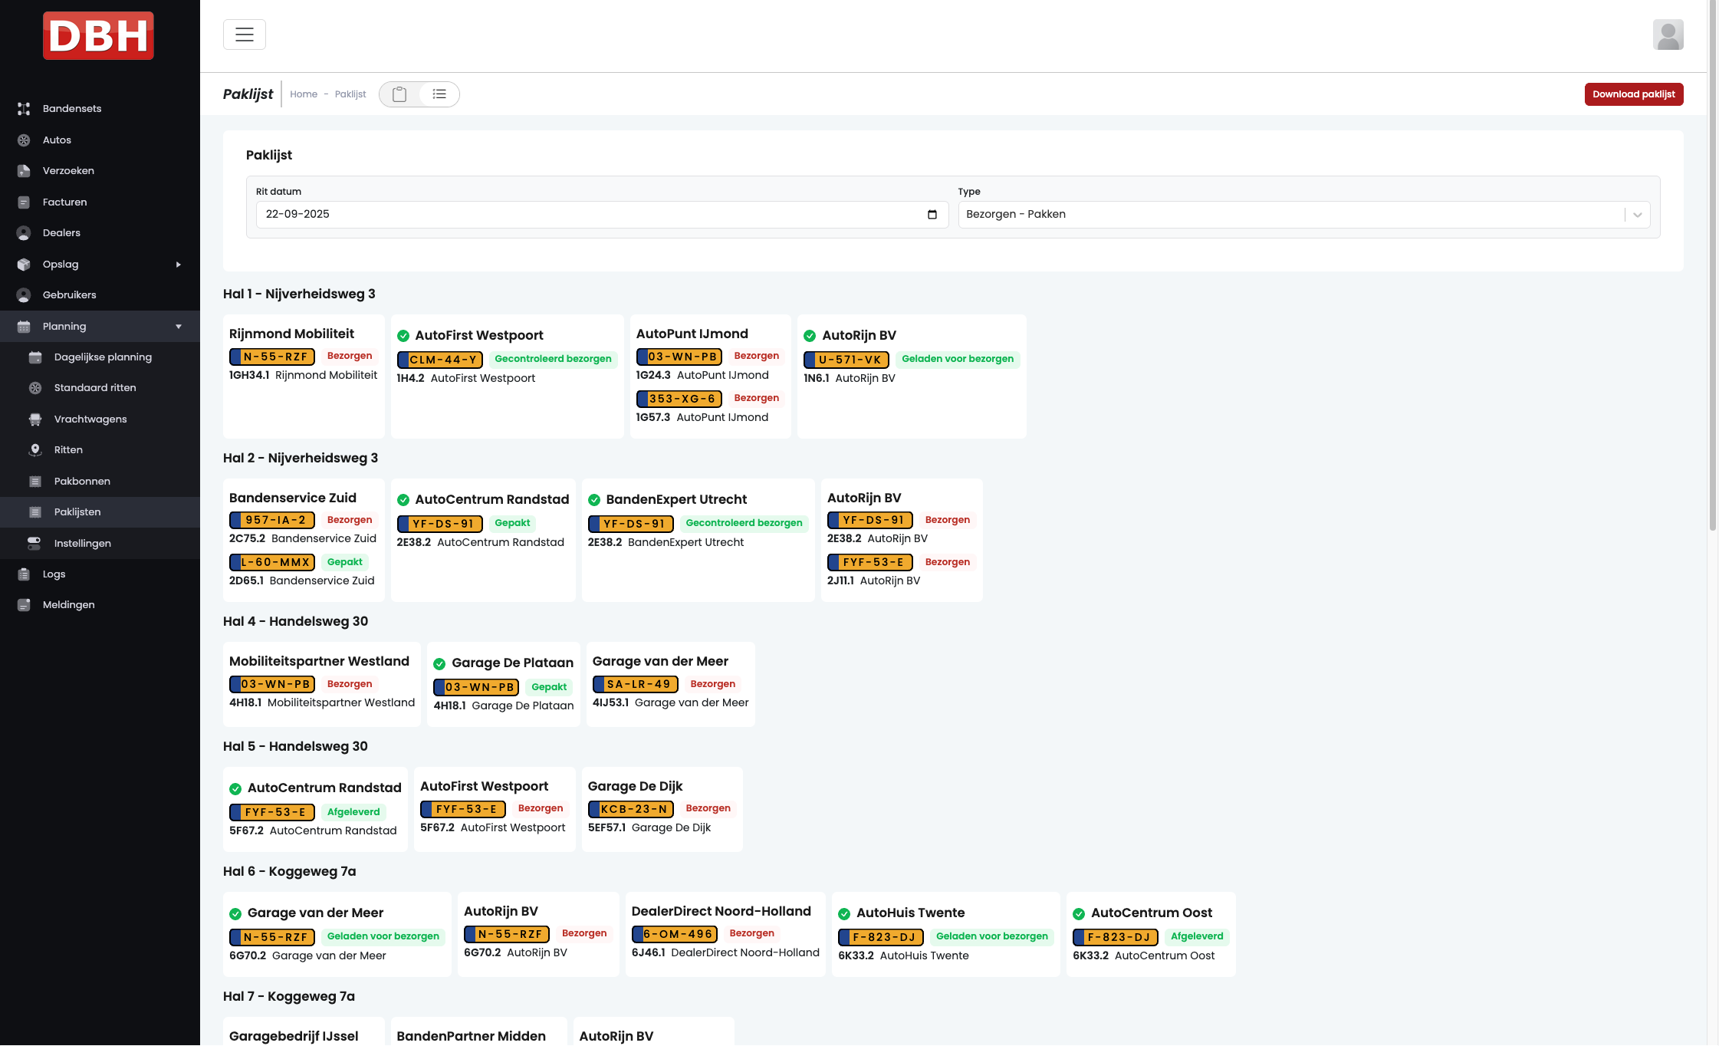Collapse the Planning menu section

179,327
